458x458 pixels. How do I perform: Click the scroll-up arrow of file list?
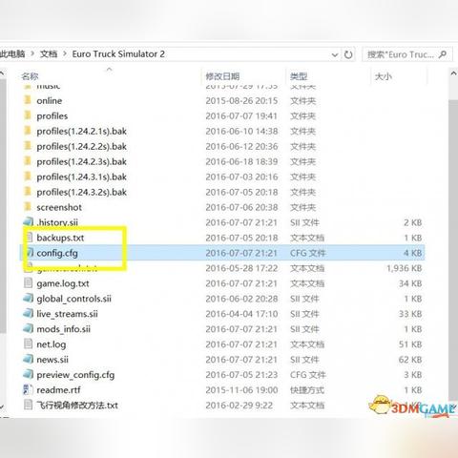(x=453, y=74)
